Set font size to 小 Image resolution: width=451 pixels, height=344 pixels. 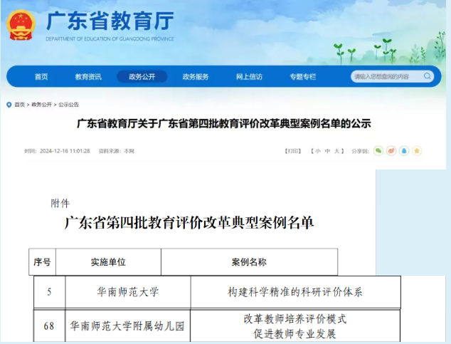[x=318, y=151]
